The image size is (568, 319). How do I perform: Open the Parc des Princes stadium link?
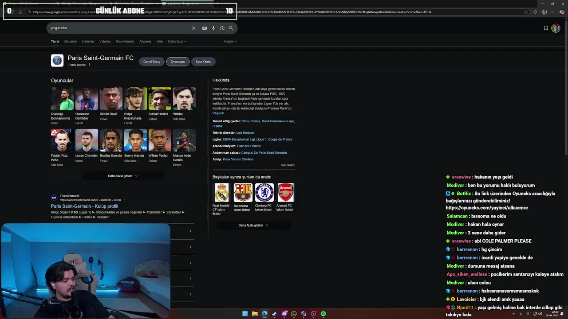249,146
